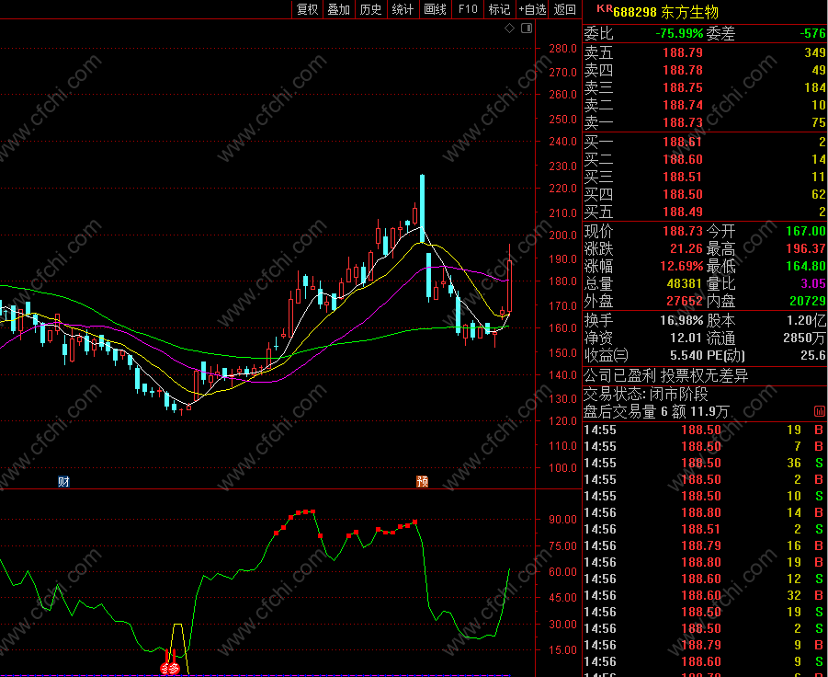Click the 涨幅 12.69% value
This screenshot has width=828, height=677.
point(682,266)
